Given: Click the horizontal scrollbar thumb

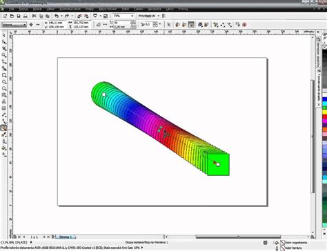Looking at the screenshot, I should 238,237.
